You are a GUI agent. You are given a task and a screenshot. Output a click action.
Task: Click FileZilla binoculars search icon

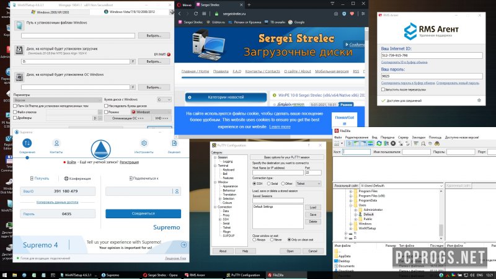[437, 144]
